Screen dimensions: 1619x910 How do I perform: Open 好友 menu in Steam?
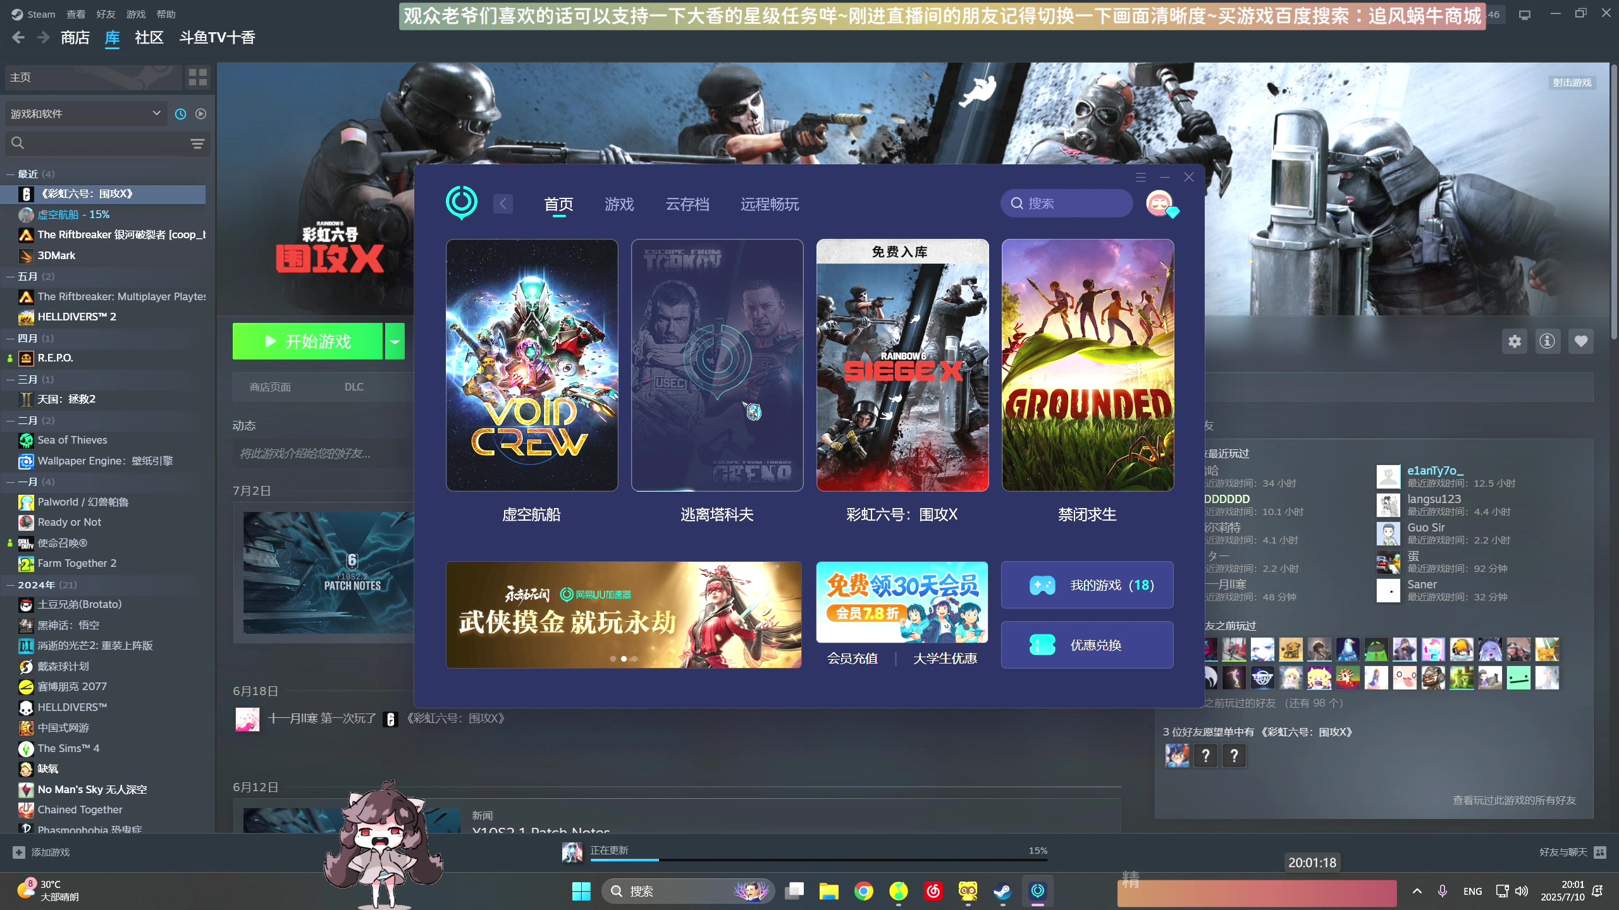pos(106,14)
